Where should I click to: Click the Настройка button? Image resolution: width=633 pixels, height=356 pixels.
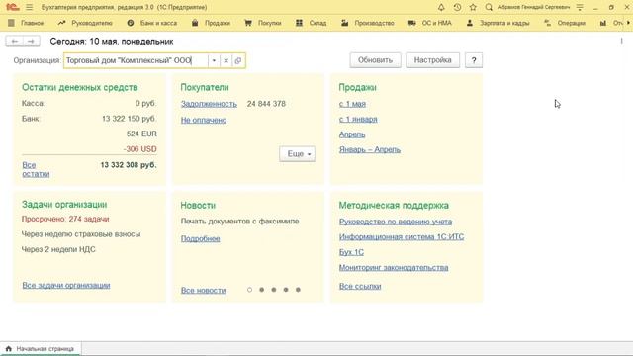pos(433,60)
